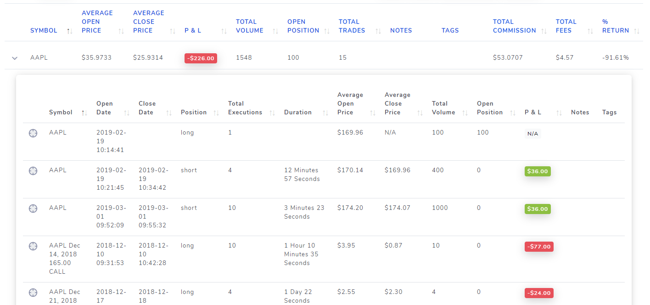Sort inner table by Close Date arrows

click(x=168, y=113)
